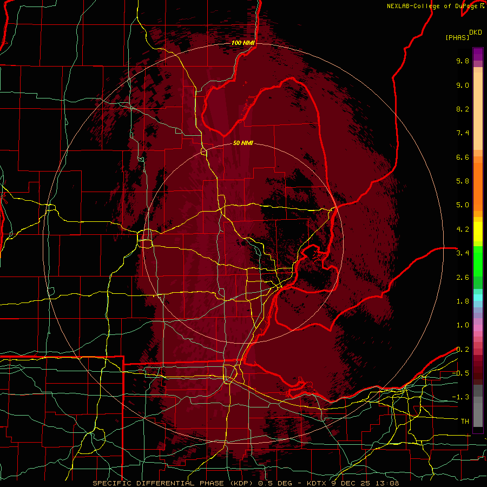Click the 3.4 value on the scale
Image resolution: width=487 pixels, height=487 pixels.
tap(463, 253)
